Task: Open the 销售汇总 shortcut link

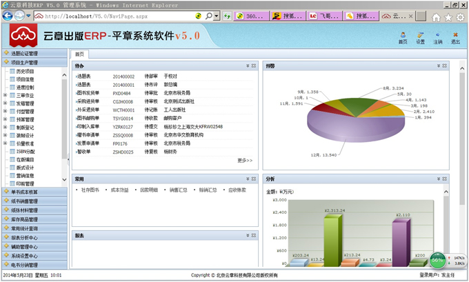Action: coord(178,190)
